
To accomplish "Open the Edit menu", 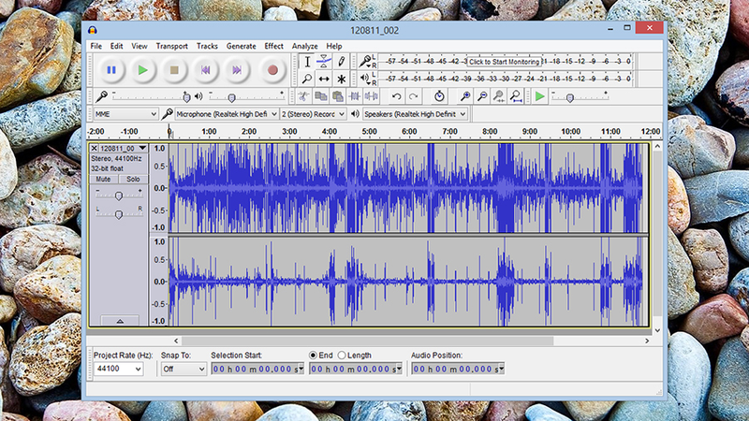I will (116, 46).
